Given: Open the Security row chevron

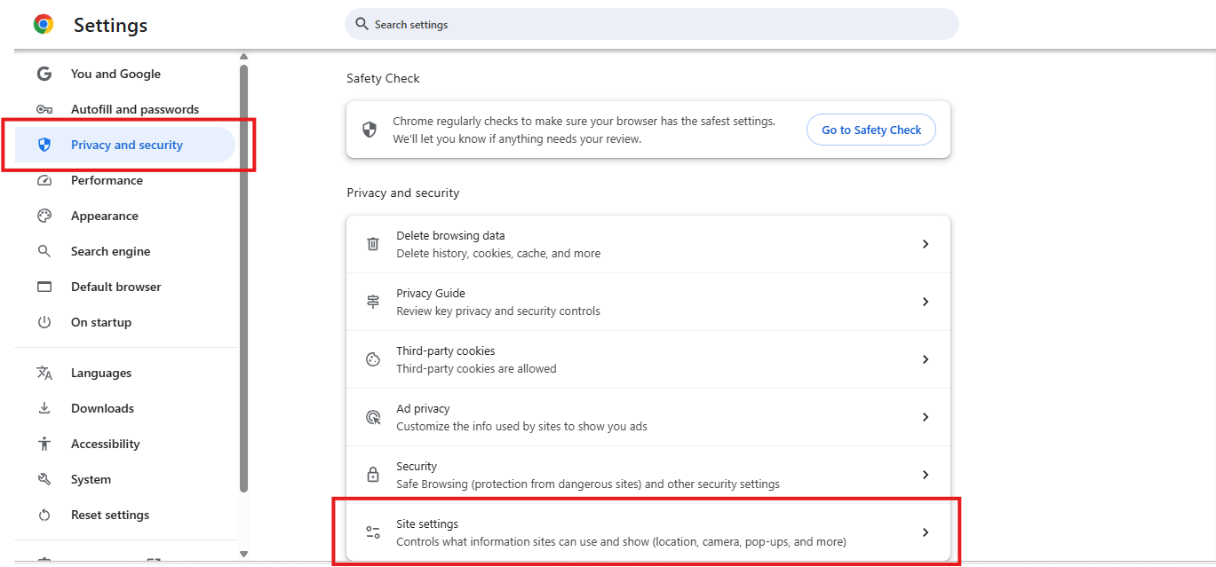Looking at the screenshot, I should [925, 475].
